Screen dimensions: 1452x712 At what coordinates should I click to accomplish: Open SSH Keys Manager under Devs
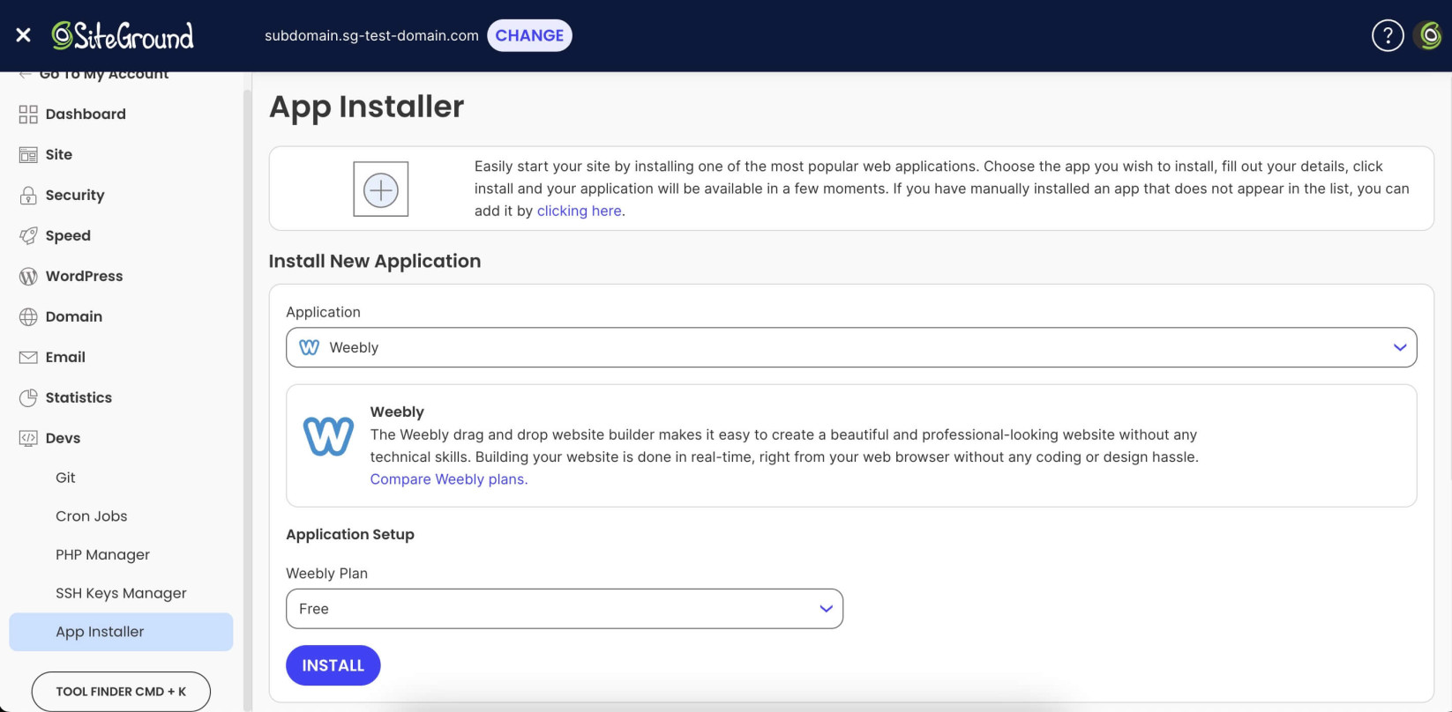121,594
